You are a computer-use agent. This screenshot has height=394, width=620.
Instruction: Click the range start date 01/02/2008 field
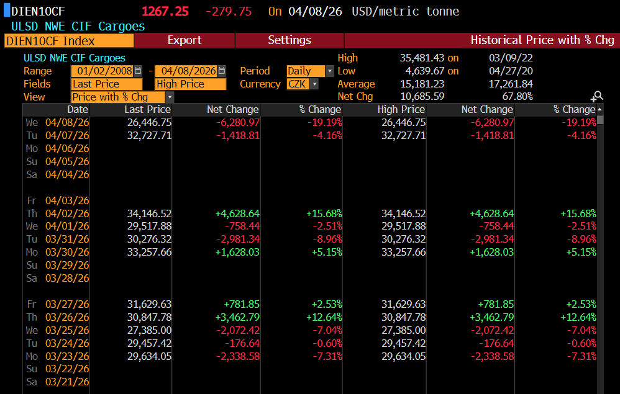pyautogui.click(x=103, y=71)
